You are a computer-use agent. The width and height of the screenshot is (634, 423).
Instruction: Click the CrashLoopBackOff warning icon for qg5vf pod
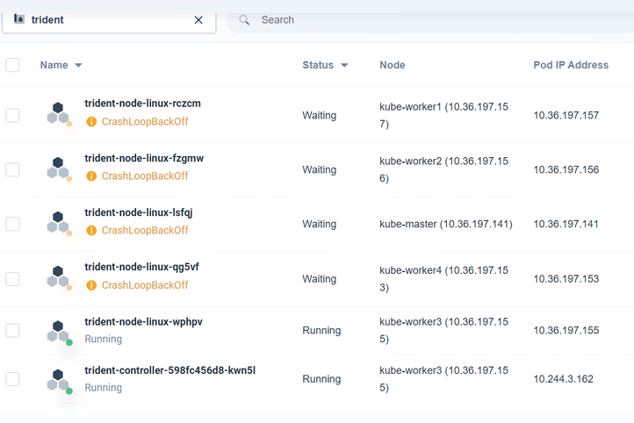[91, 285]
